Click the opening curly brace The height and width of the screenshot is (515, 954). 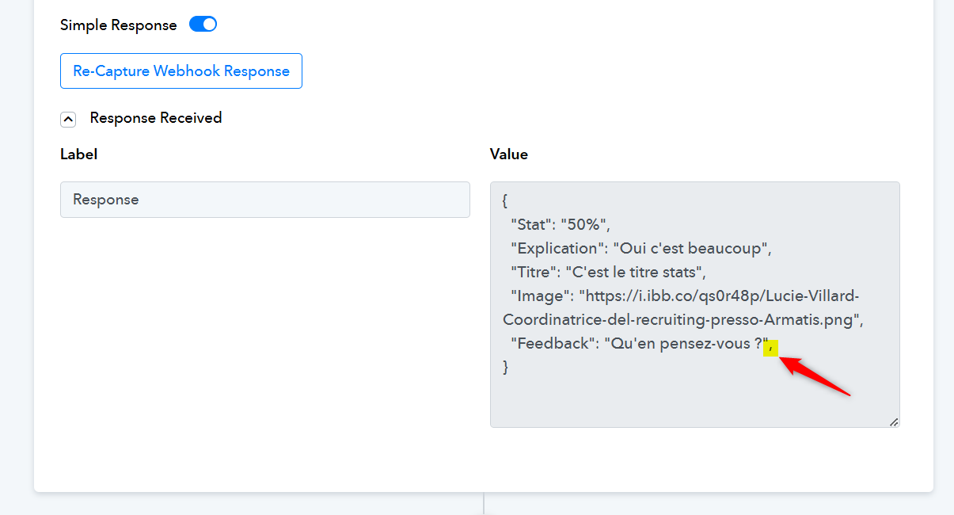pyautogui.click(x=506, y=200)
